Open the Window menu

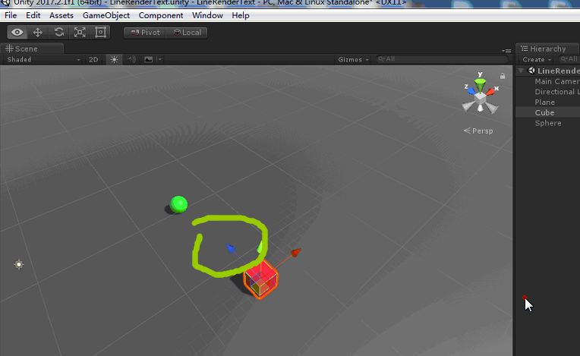point(207,15)
